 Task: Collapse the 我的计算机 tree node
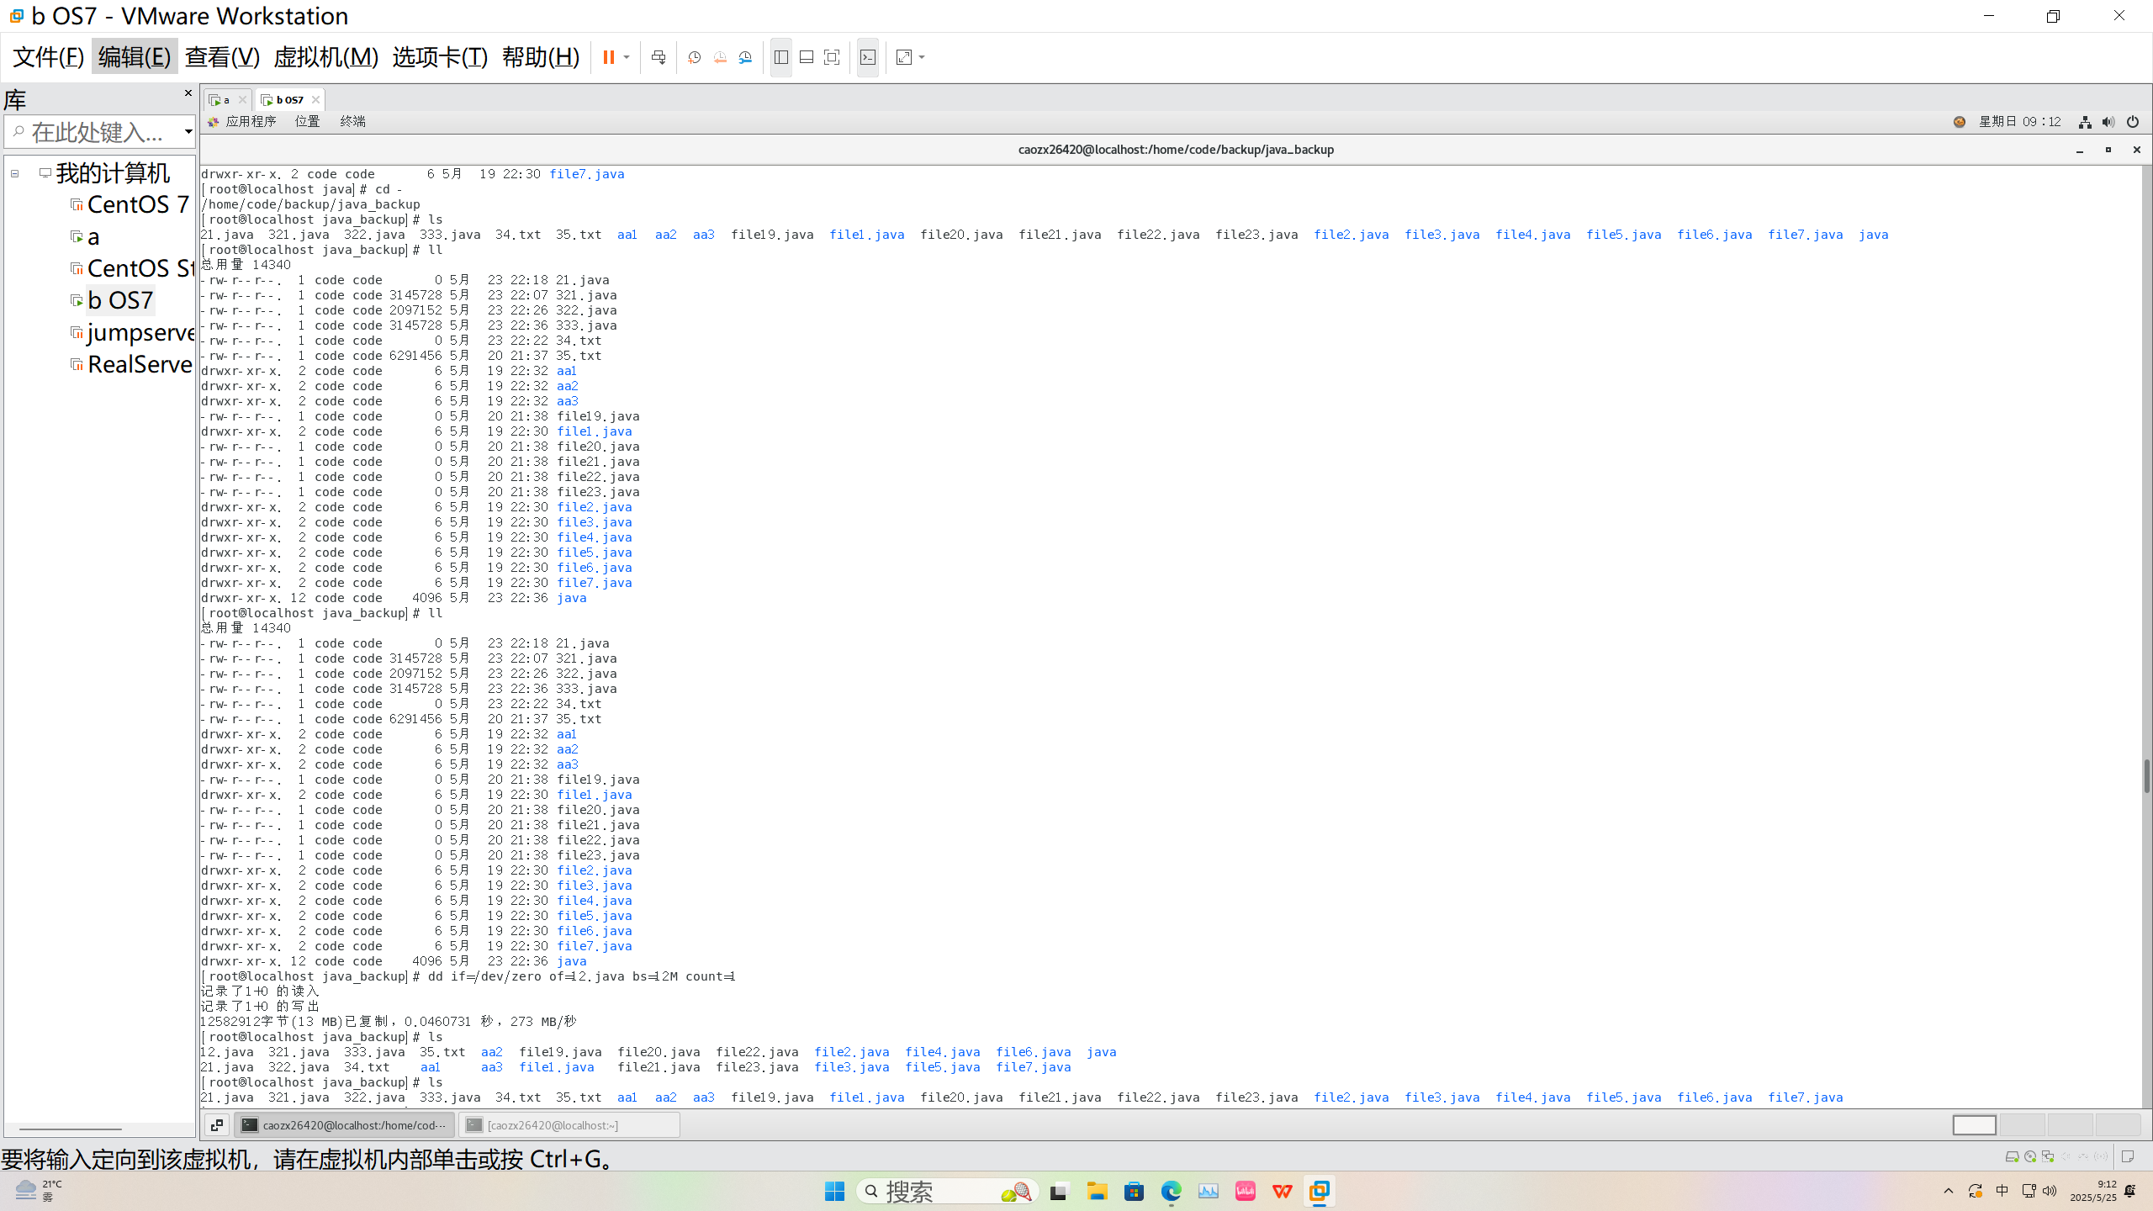[x=14, y=173]
